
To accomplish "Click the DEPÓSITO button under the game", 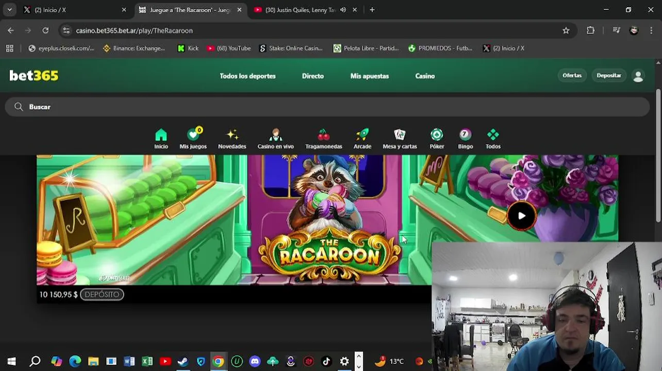I will pos(102,294).
